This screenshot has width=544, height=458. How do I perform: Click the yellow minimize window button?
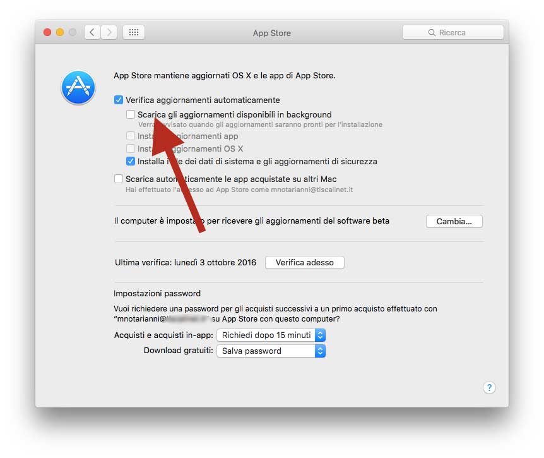pyautogui.click(x=60, y=32)
